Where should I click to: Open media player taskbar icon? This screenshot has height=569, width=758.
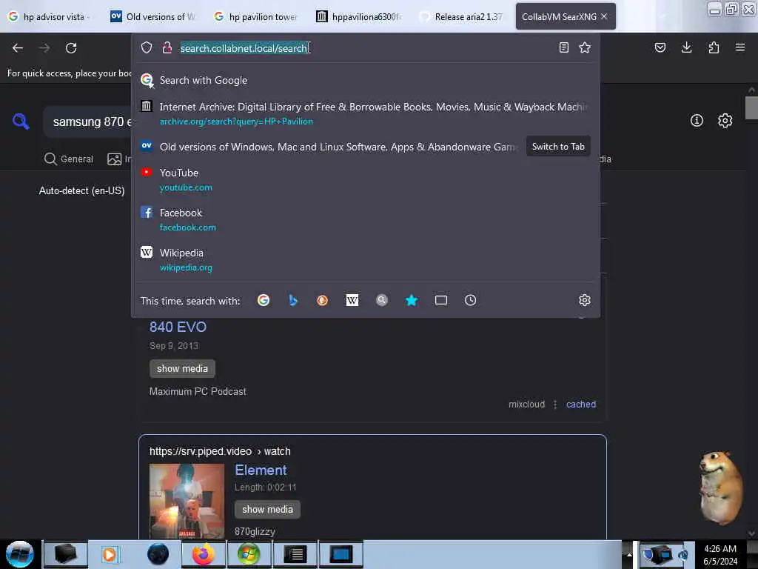[110, 554]
